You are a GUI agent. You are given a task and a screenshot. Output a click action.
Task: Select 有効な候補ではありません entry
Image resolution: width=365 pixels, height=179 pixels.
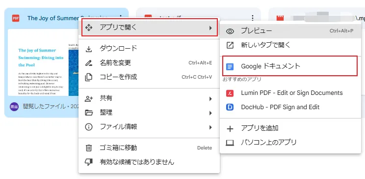tap(149, 162)
